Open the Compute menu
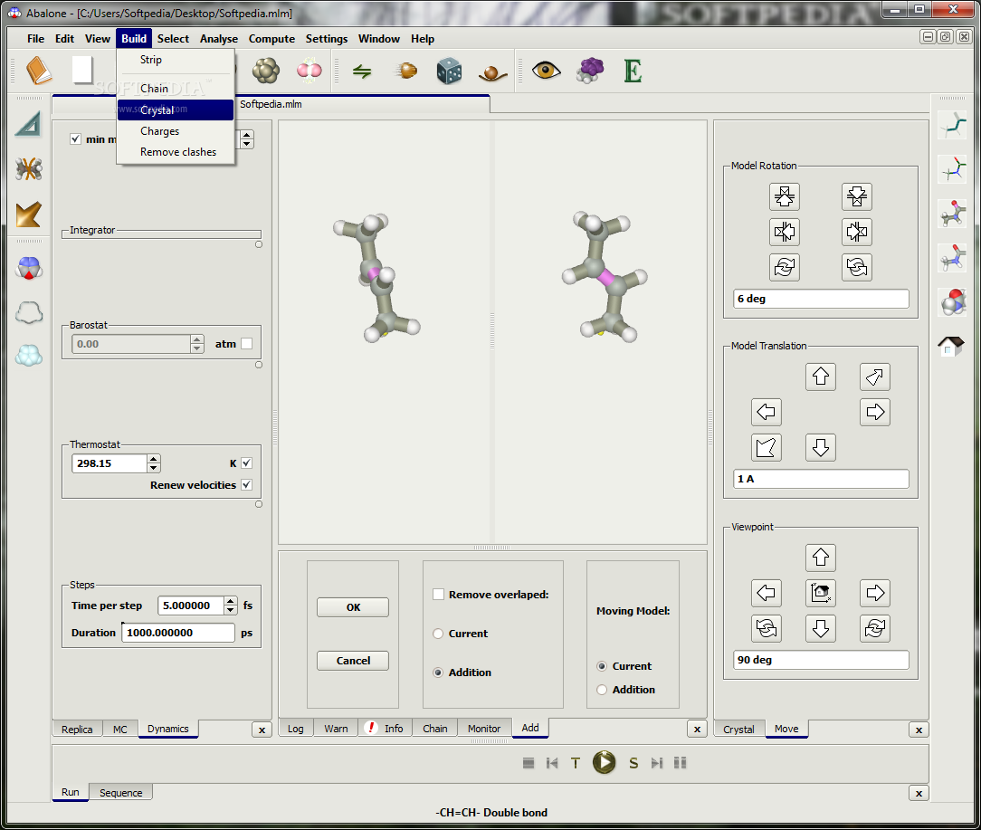 click(x=271, y=39)
